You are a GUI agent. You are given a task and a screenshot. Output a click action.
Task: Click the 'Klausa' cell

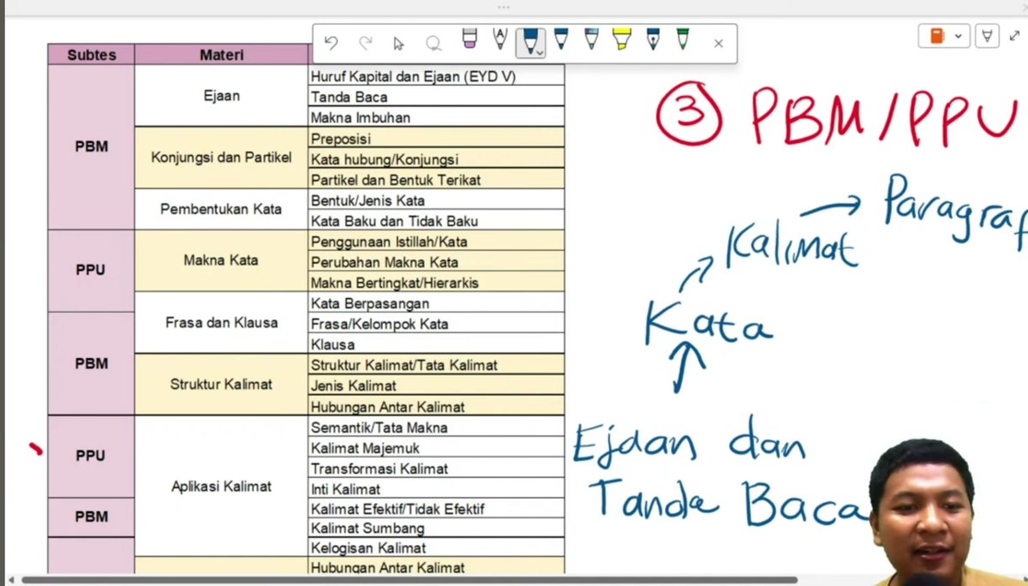pos(436,344)
